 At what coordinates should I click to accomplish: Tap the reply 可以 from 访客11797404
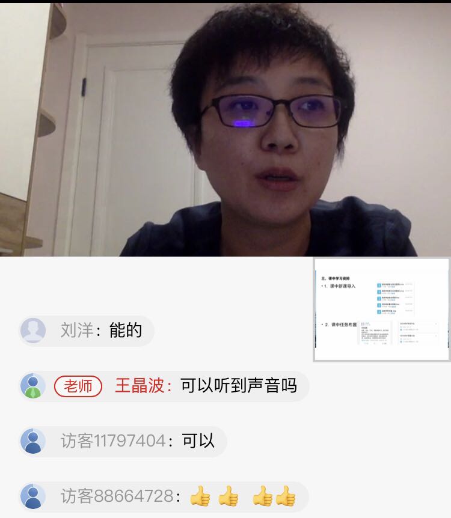click(x=198, y=441)
